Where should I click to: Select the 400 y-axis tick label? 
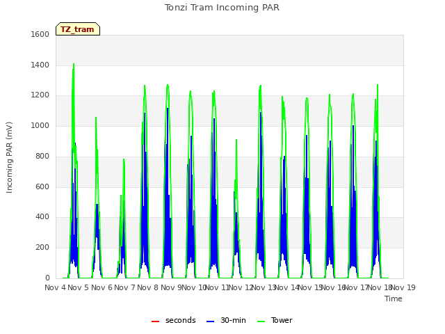point(42,217)
